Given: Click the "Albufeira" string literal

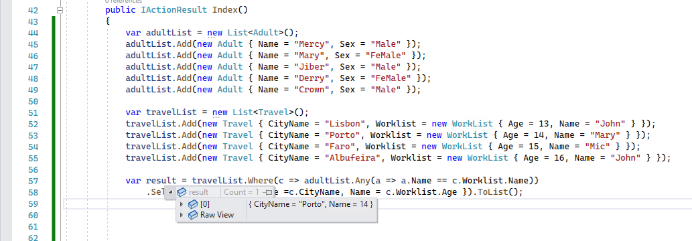Looking at the screenshot, I should point(352,158).
